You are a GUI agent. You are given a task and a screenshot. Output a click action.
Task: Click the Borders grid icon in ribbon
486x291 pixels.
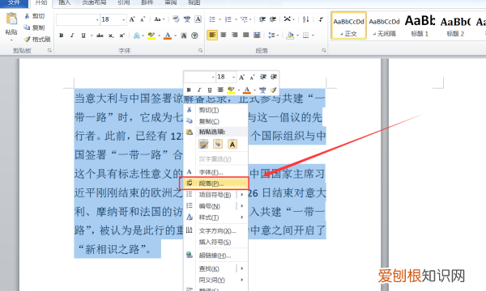[x=305, y=35]
